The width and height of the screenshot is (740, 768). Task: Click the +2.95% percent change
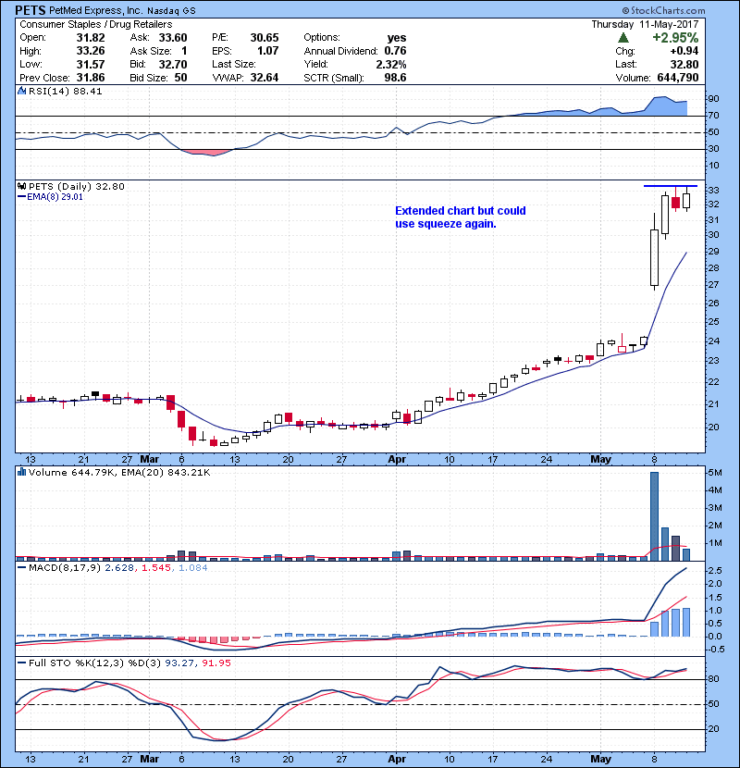pos(675,37)
